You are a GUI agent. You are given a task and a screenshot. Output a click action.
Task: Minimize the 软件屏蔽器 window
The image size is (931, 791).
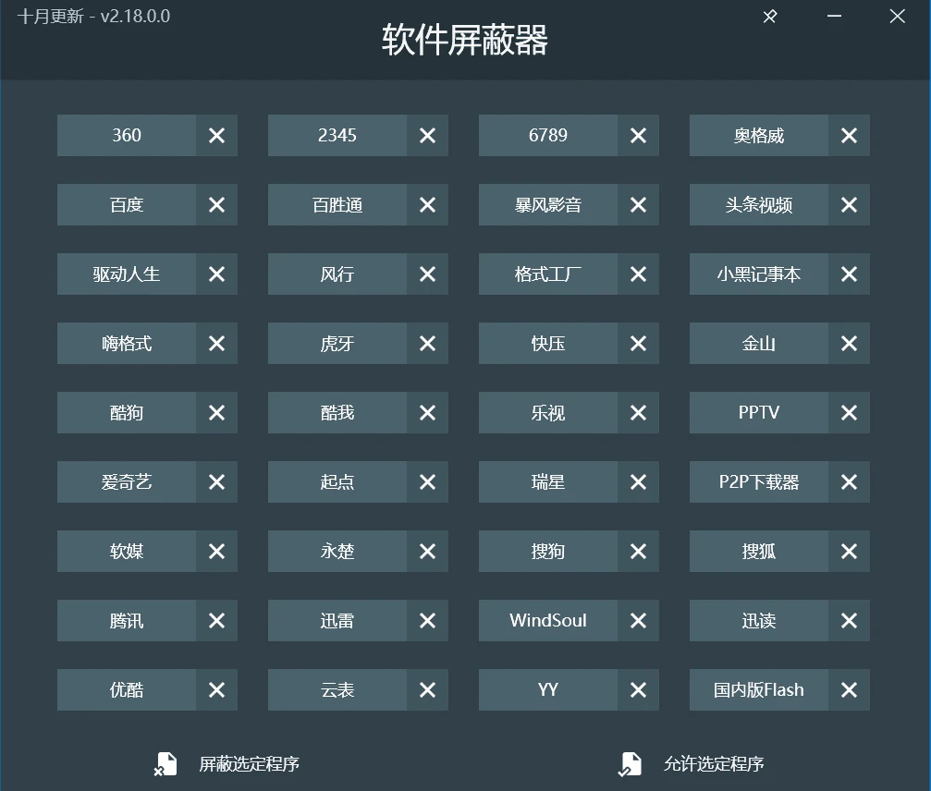pos(834,17)
